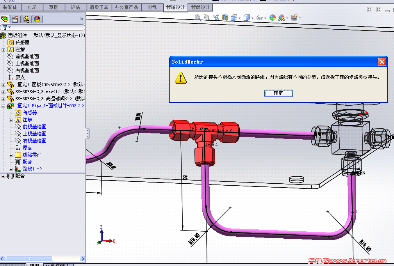Switch to DisplayManager tab icon
394x266 pixels.
point(37,19)
